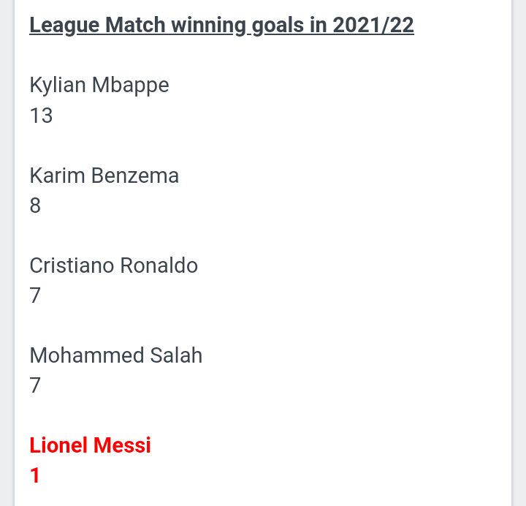The height and width of the screenshot is (506, 526).
Task: Click the word 'Match' in the heading
Action: [135, 25]
